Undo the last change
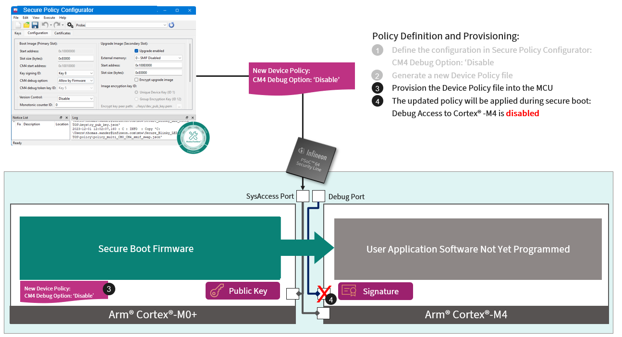Viewport: 622px width, 337px height. tap(45, 25)
